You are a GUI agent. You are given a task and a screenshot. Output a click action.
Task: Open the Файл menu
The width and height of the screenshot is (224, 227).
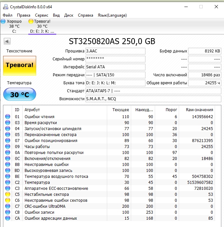(x=8, y=15)
